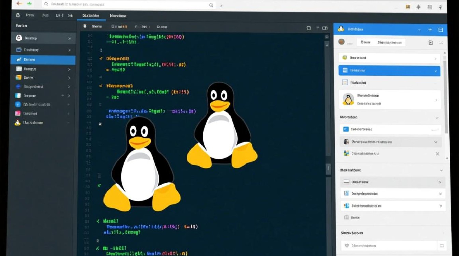The height and width of the screenshot is (256, 459).
Task: Enable the checkbox item below the blue highlighted row
Action: pyautogui.click(x=389, y=82)
